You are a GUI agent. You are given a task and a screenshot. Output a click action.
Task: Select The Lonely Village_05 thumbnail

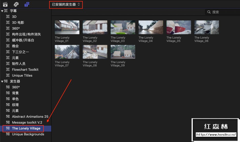pos(179,27)
